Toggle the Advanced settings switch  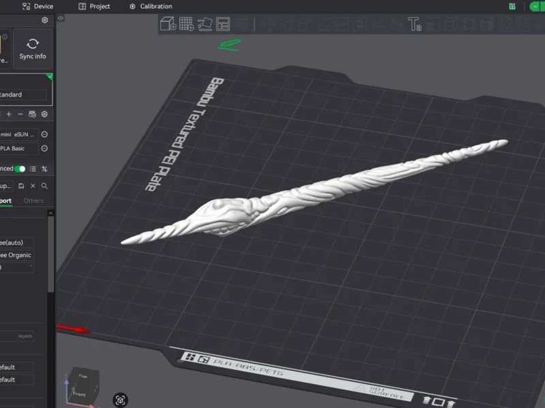click(20, 169)
